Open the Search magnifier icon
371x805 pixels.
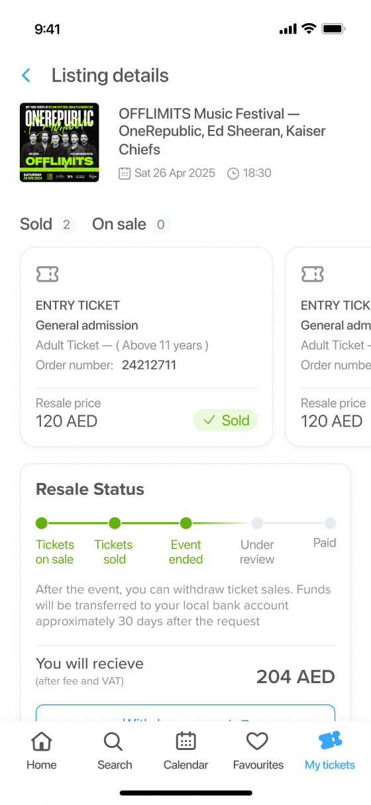114,741
